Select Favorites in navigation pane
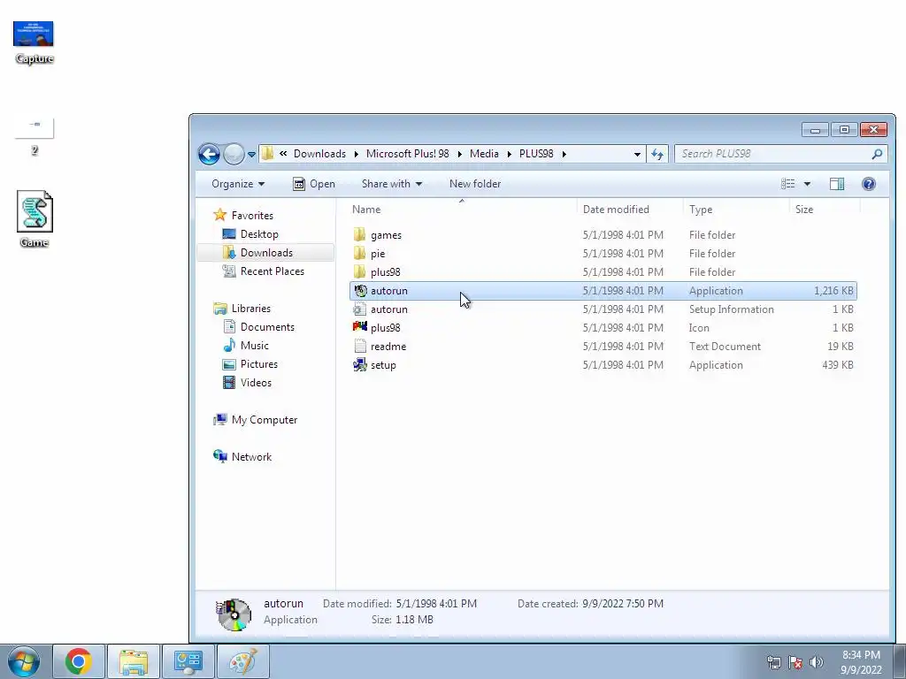Viewport: 906px width, 679px height. (x=252, y=216)
